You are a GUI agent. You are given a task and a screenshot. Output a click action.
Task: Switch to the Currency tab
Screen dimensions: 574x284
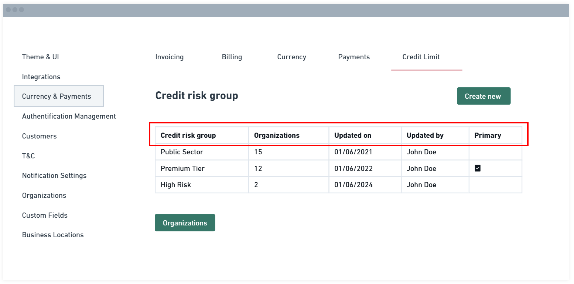(x=292, y=57)
